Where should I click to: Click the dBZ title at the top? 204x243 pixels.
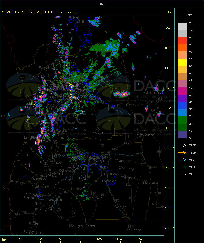[102, 4]
